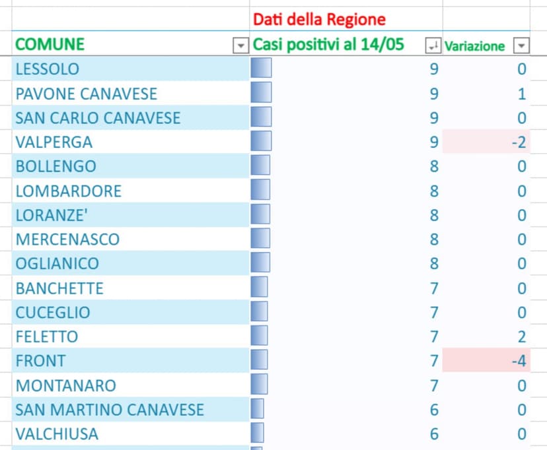Viewport: 547px width, 450px height.
Task: Select the COMUNE header cell
Action: pyautogui.click(x=99, y=45)
